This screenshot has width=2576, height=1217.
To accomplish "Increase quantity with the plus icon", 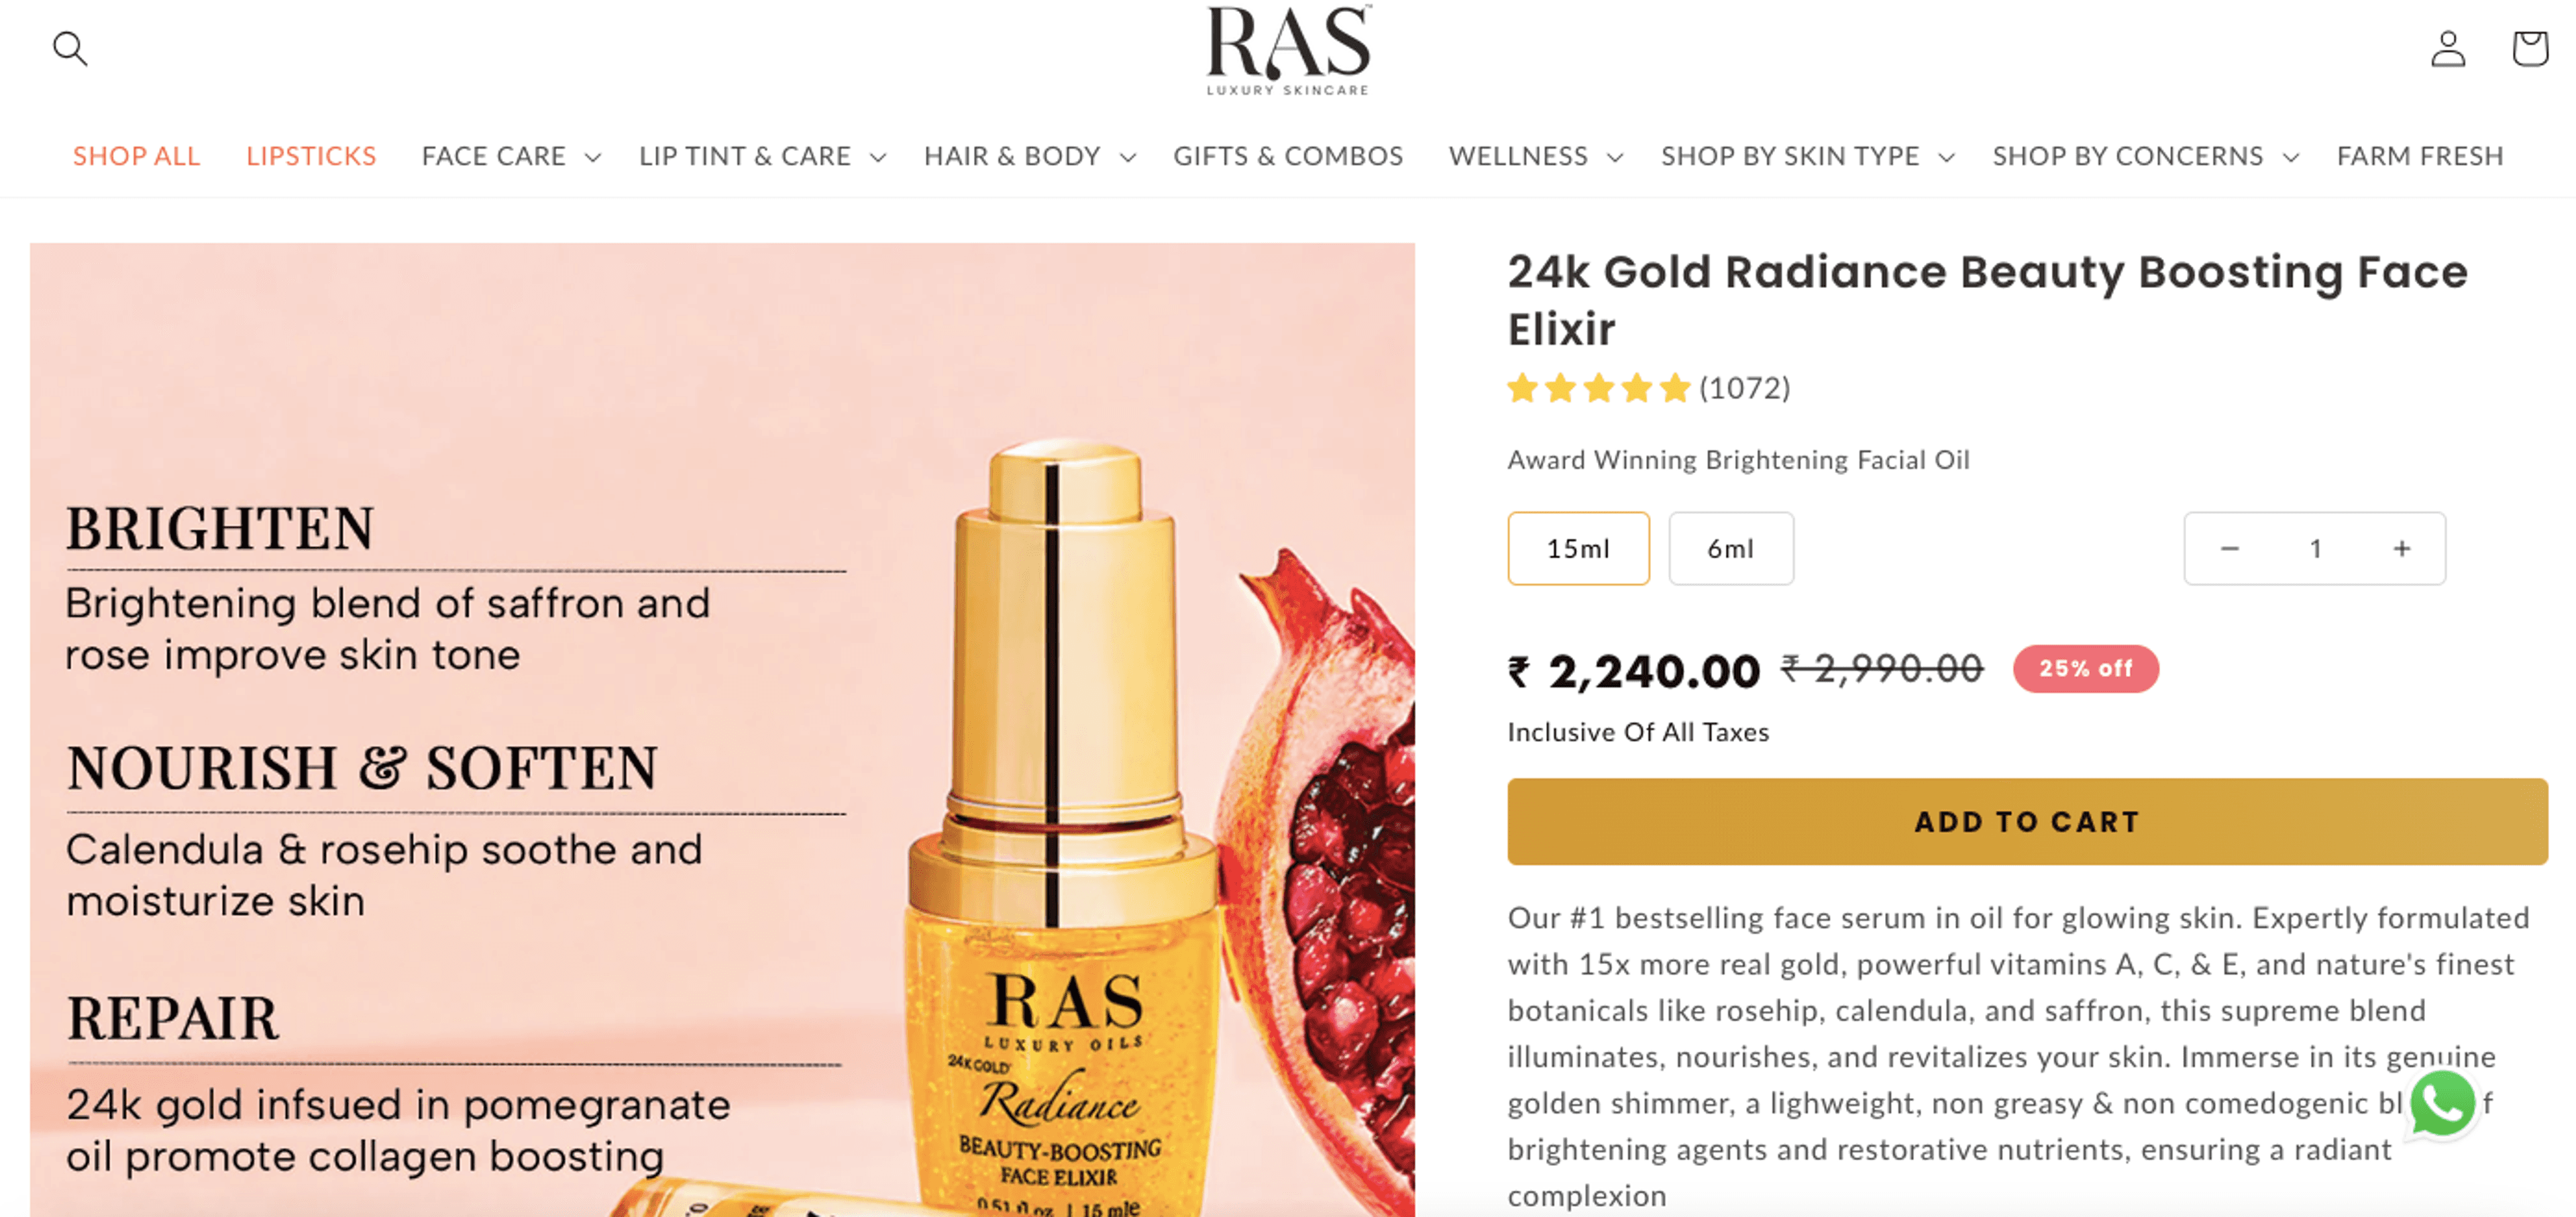I will (x=2402, y=549).
